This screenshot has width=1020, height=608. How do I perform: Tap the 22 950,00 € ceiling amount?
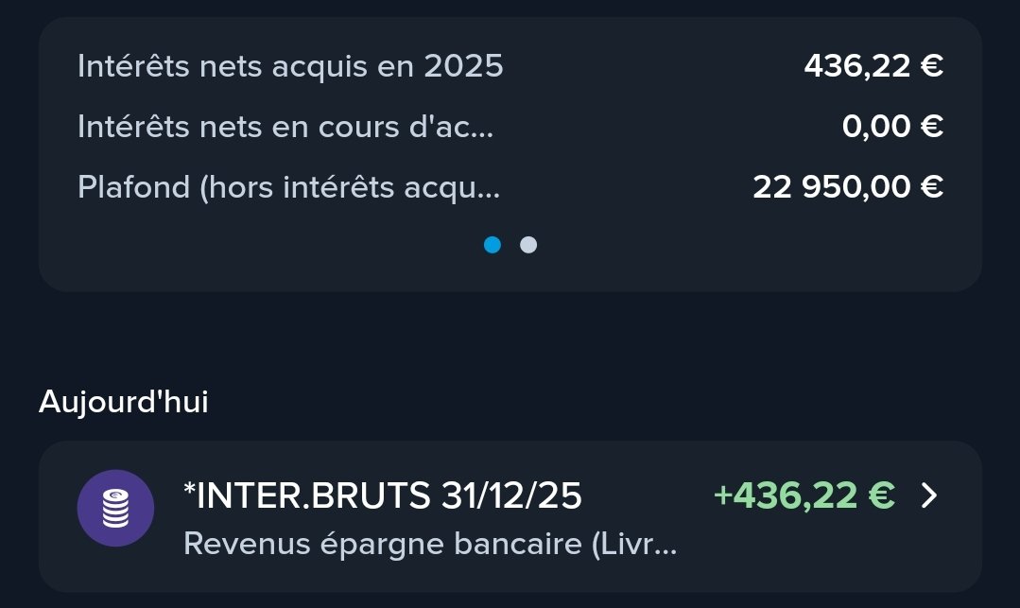[x=847, y=187]
